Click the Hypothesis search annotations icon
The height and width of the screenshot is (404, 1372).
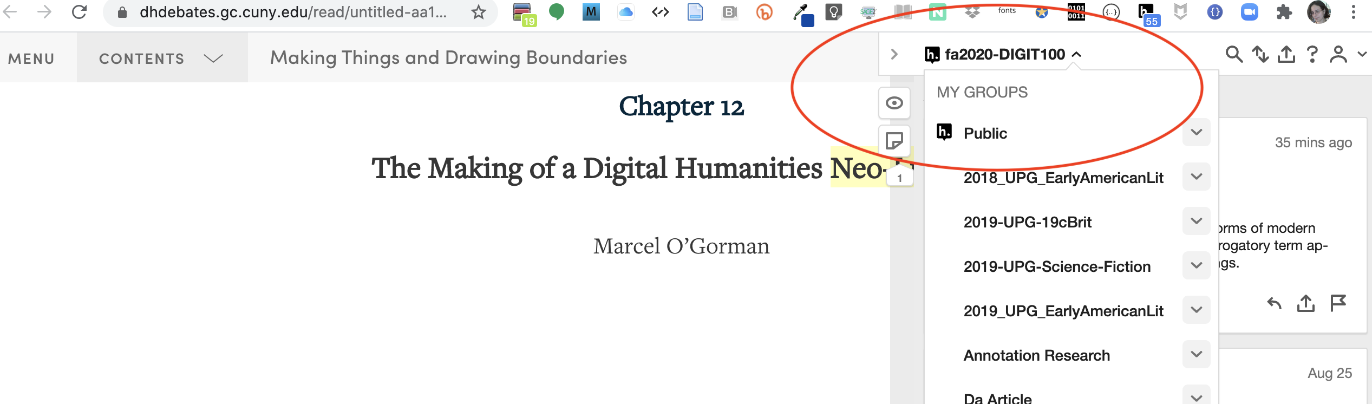click(1234, 54)
